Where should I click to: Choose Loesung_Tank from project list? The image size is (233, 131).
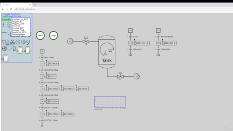point(18,30)
